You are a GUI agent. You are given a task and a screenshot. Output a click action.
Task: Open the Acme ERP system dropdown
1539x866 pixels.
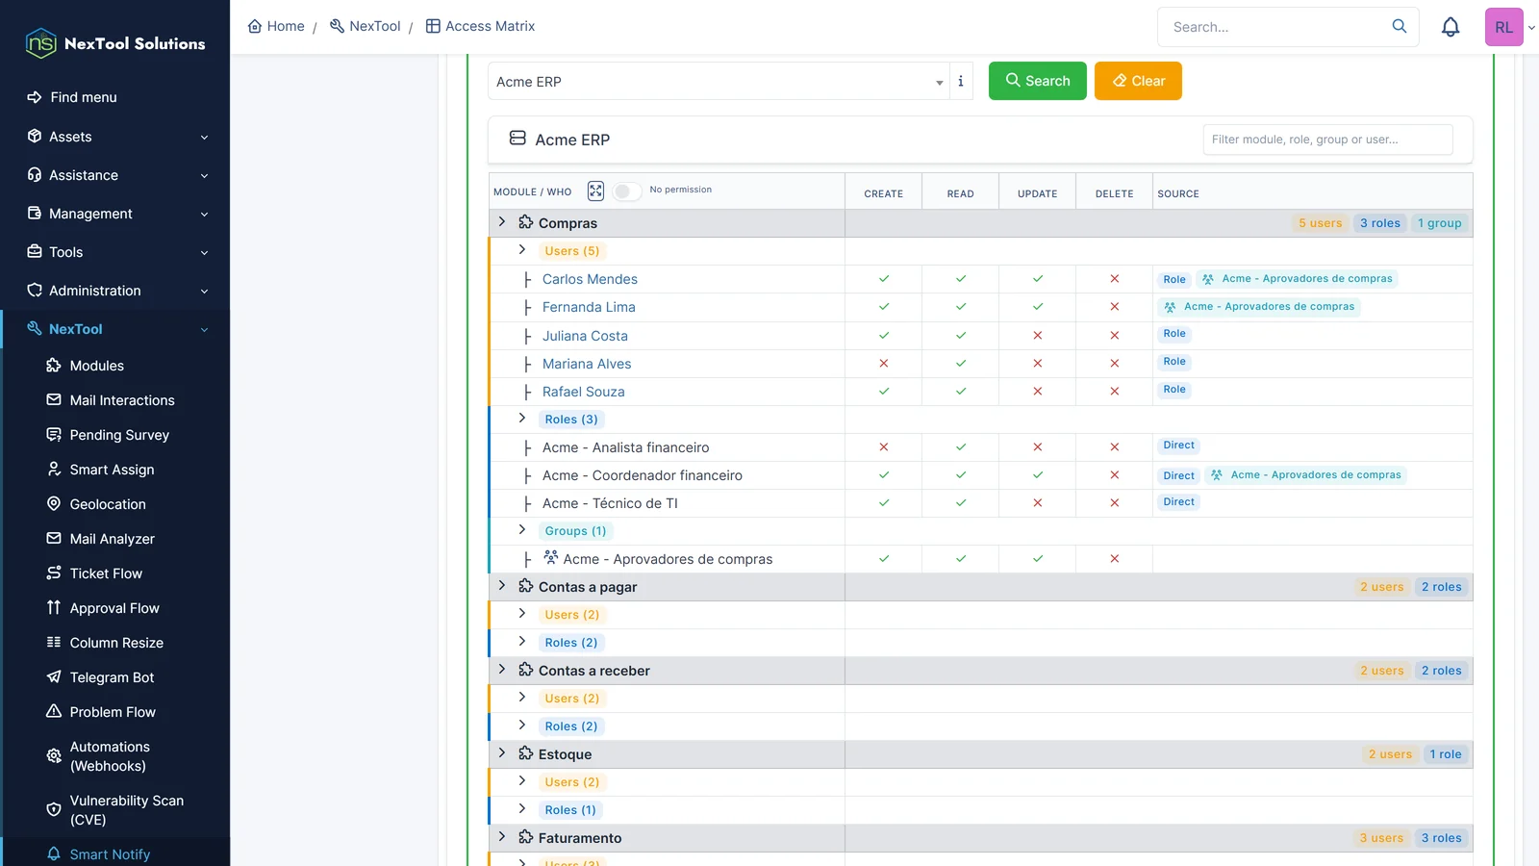[719, 82]
